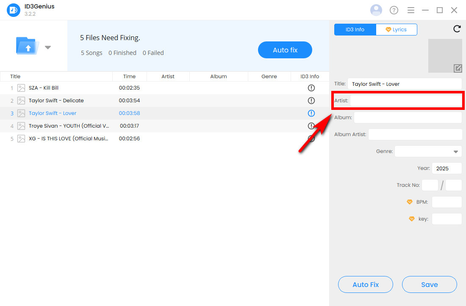Click the cover placeholder icon for Troye Sivan

tap(21, 126)
